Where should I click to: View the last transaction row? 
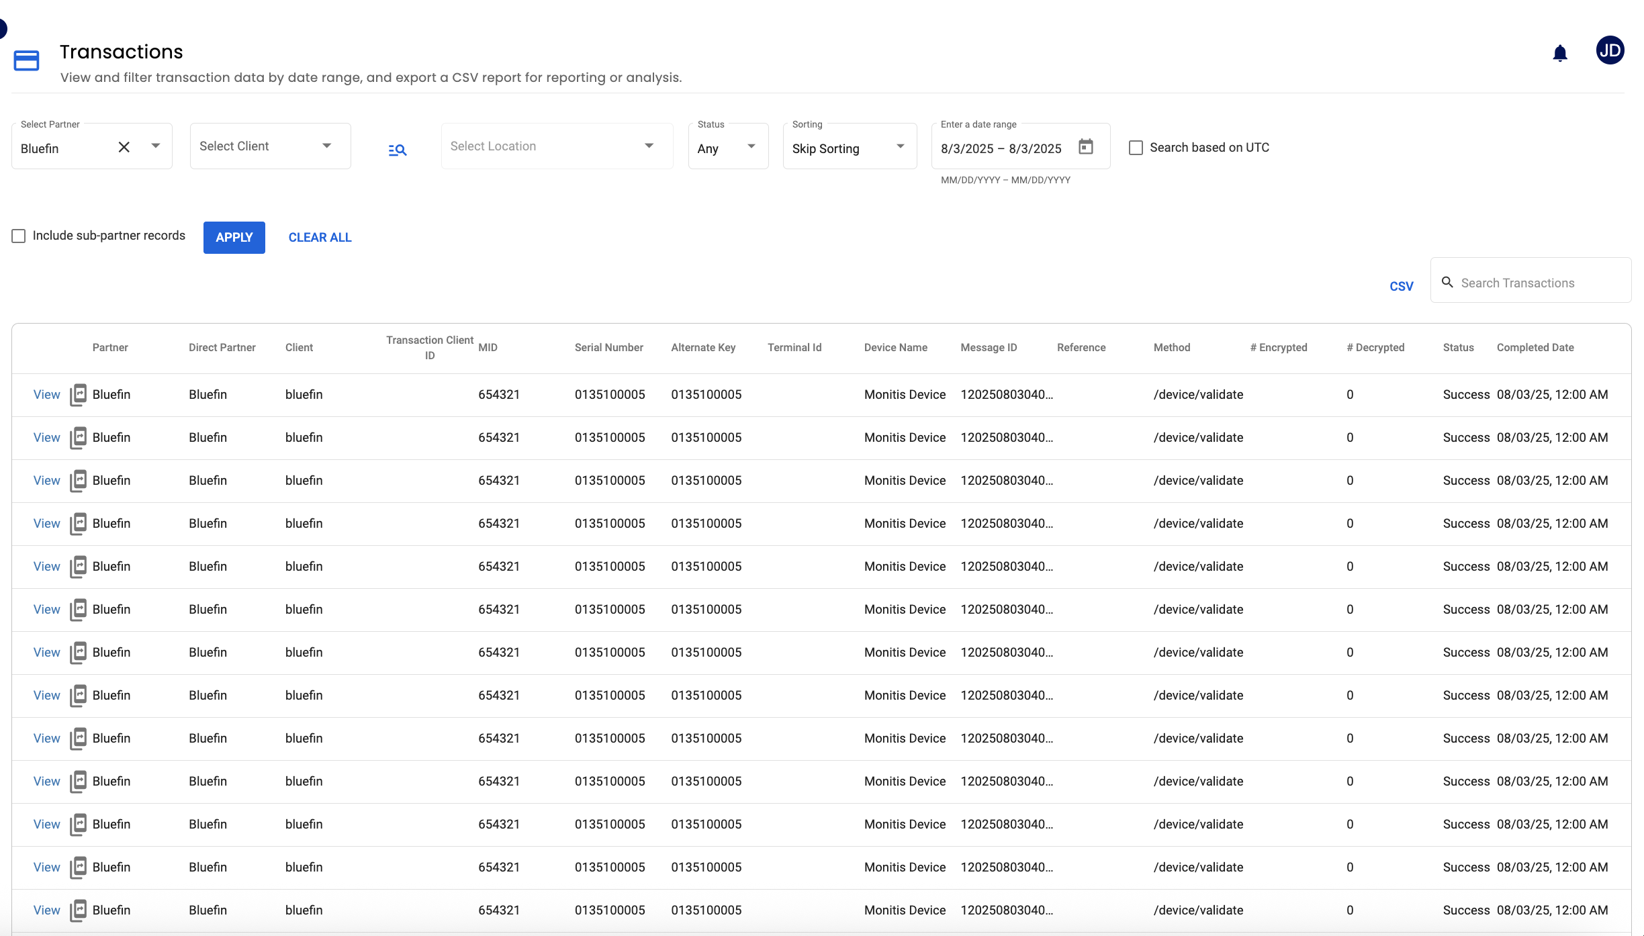pos(46,910)
